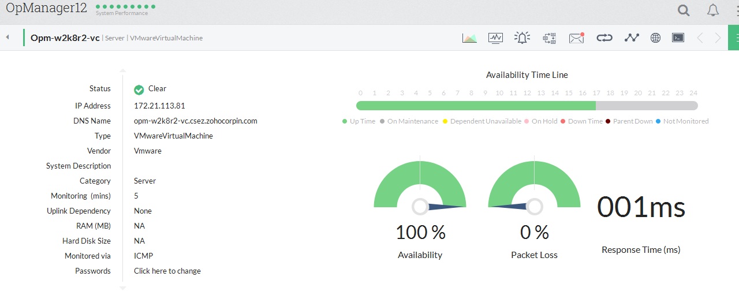Go to the previous device arrow
Screen dimensions: 739x295
click(x=700, y=38)
